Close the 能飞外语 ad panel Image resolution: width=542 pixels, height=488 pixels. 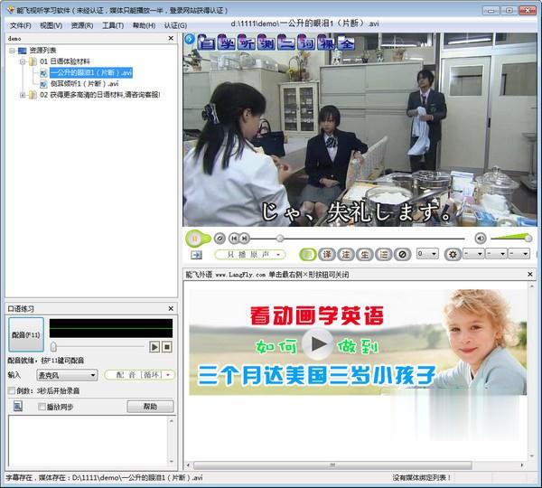coord(530,274)
